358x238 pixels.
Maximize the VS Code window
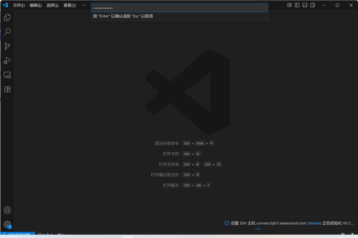tap(337, 5)
